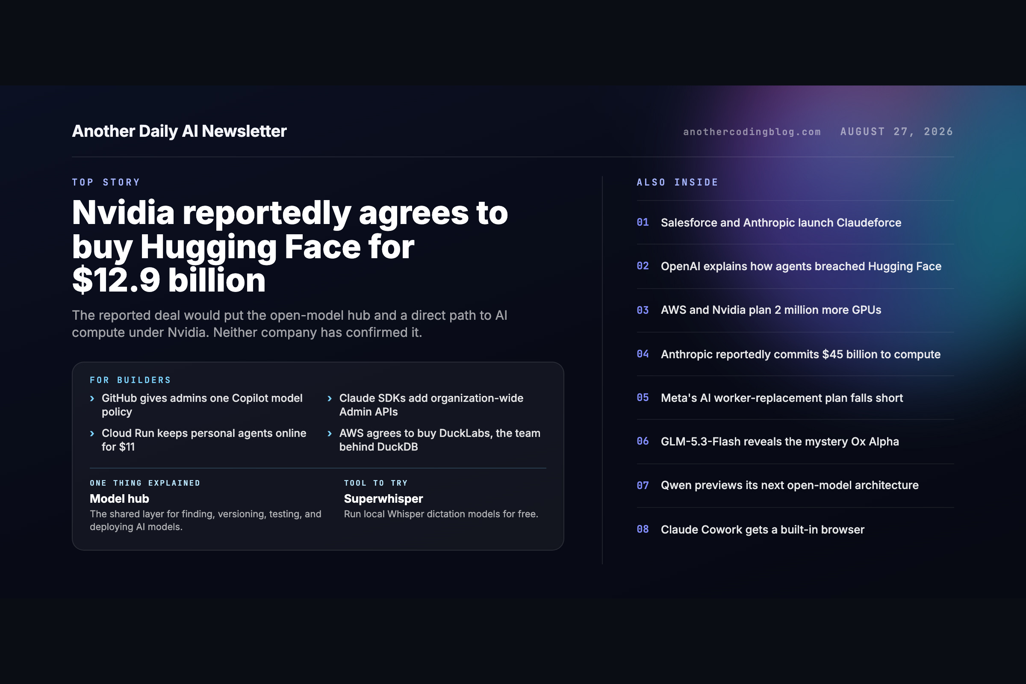Open story 03 AWS and Nvidia GPUs
1026x684 pixels.
[x=795, y=310]
